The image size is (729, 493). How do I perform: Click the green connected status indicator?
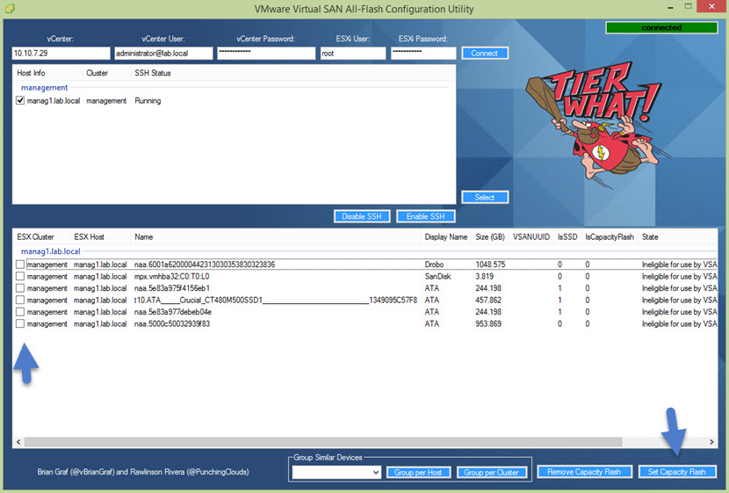[661, 27]
